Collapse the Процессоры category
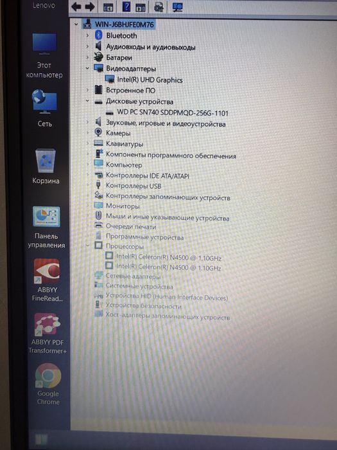The width and height of the screenshot is (337, 450). click(87, 246)
